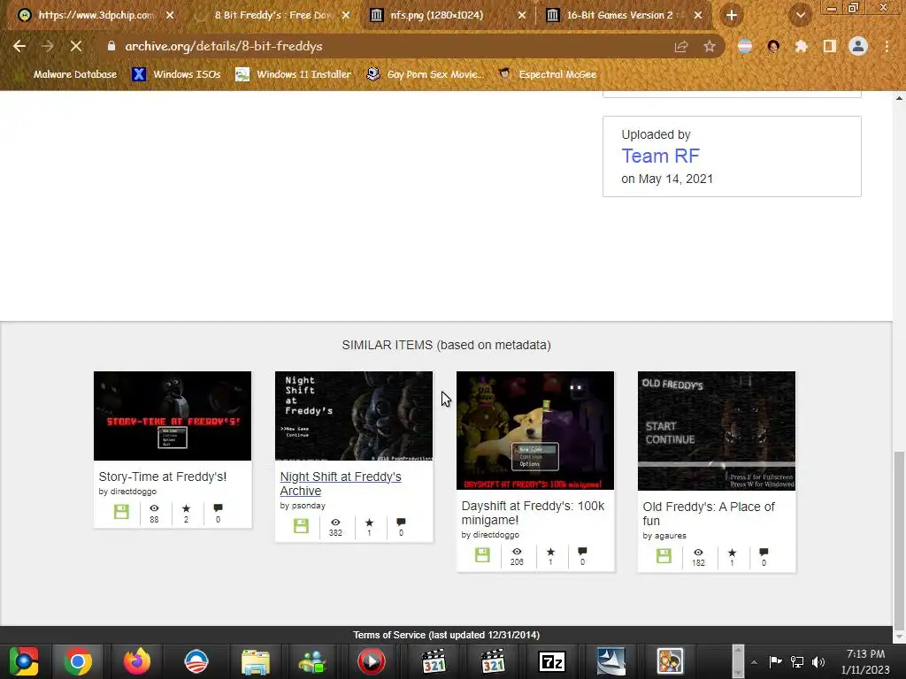Go back to the previous page
This screenshot has width=906, height=679.
pyautogui.click(x=19, y=46)
